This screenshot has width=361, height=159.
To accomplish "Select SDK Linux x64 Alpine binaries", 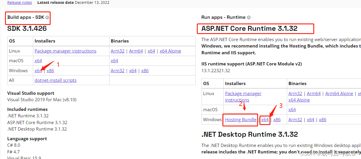I will [x=170, y=51].
